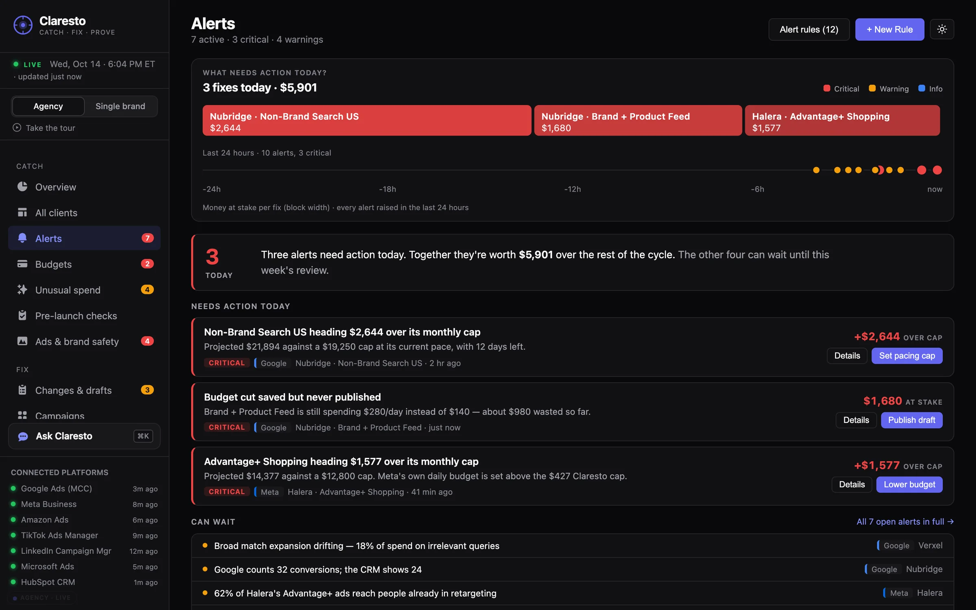The width and height of the screenshot is (976, 610).
Task: Click the red 7 badge on Alerts
Action: [x=147, y=238]
